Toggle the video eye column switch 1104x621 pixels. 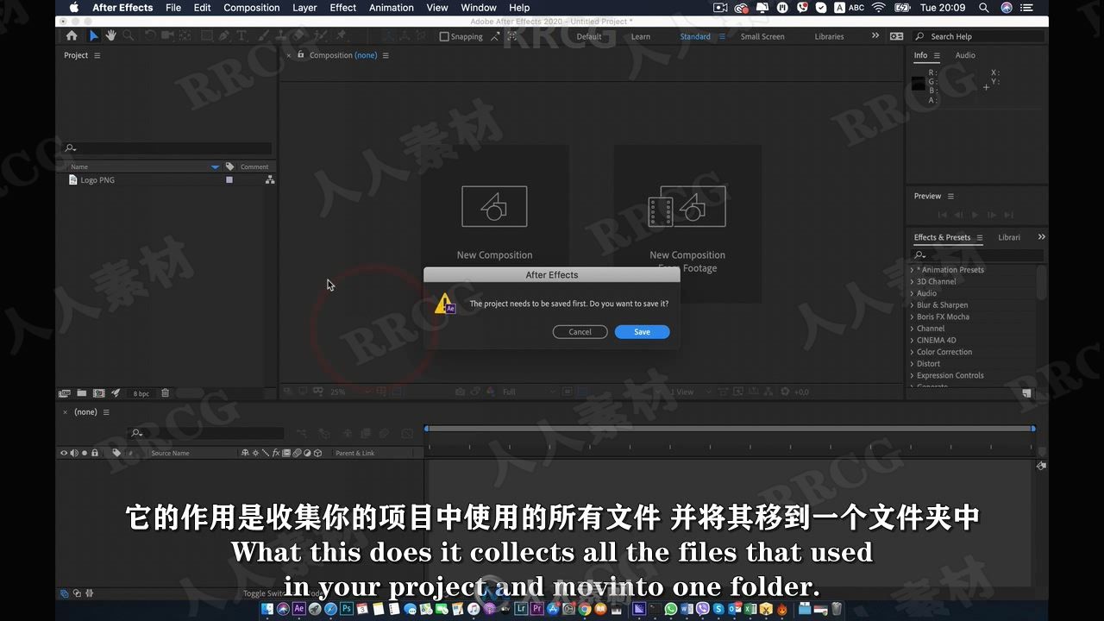[64, 453]
